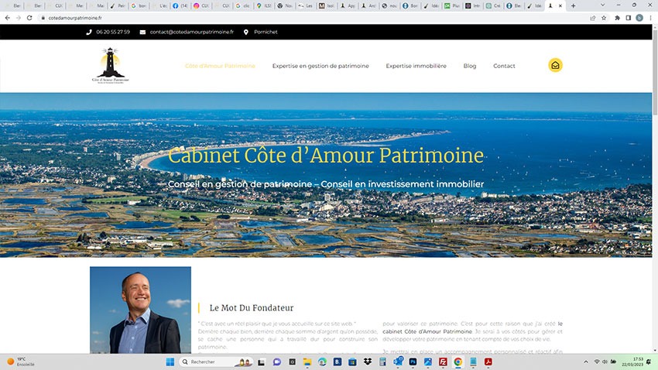This screenshot has width=658, height=370.
Task: Expand the system tray hidden icons chevron
Action: pos(586,362)
